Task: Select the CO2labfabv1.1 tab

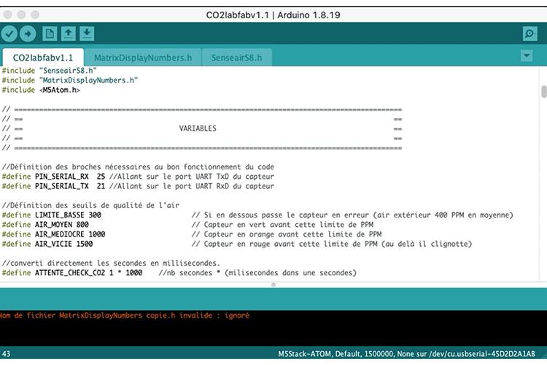Action: [43, 58]
